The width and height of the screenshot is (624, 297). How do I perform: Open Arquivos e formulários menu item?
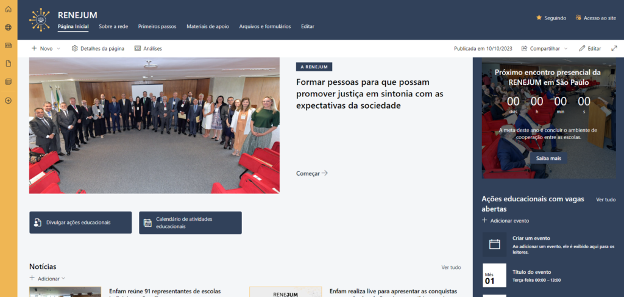(x=265, y=27)
